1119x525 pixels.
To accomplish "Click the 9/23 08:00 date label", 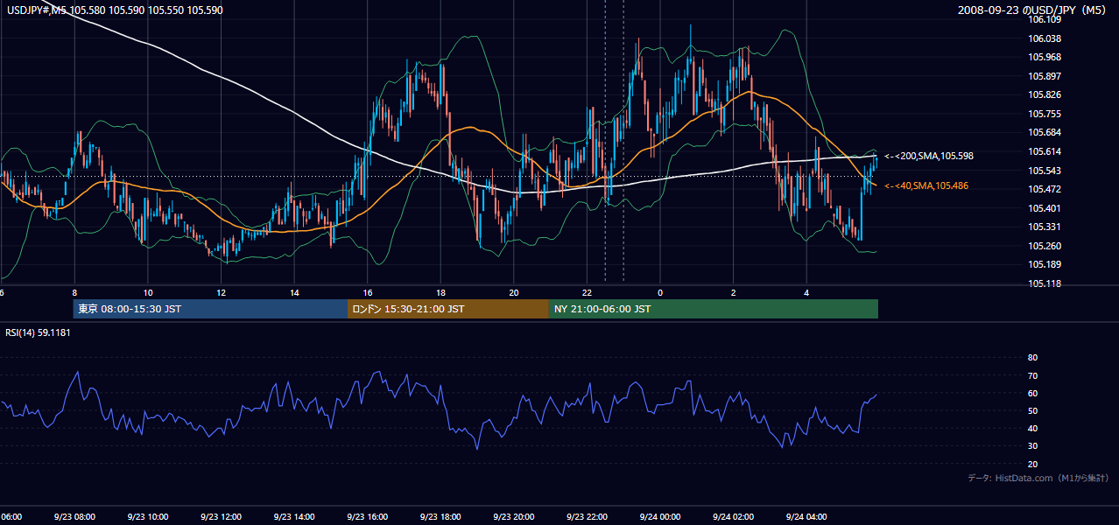I will pos(74,516).
